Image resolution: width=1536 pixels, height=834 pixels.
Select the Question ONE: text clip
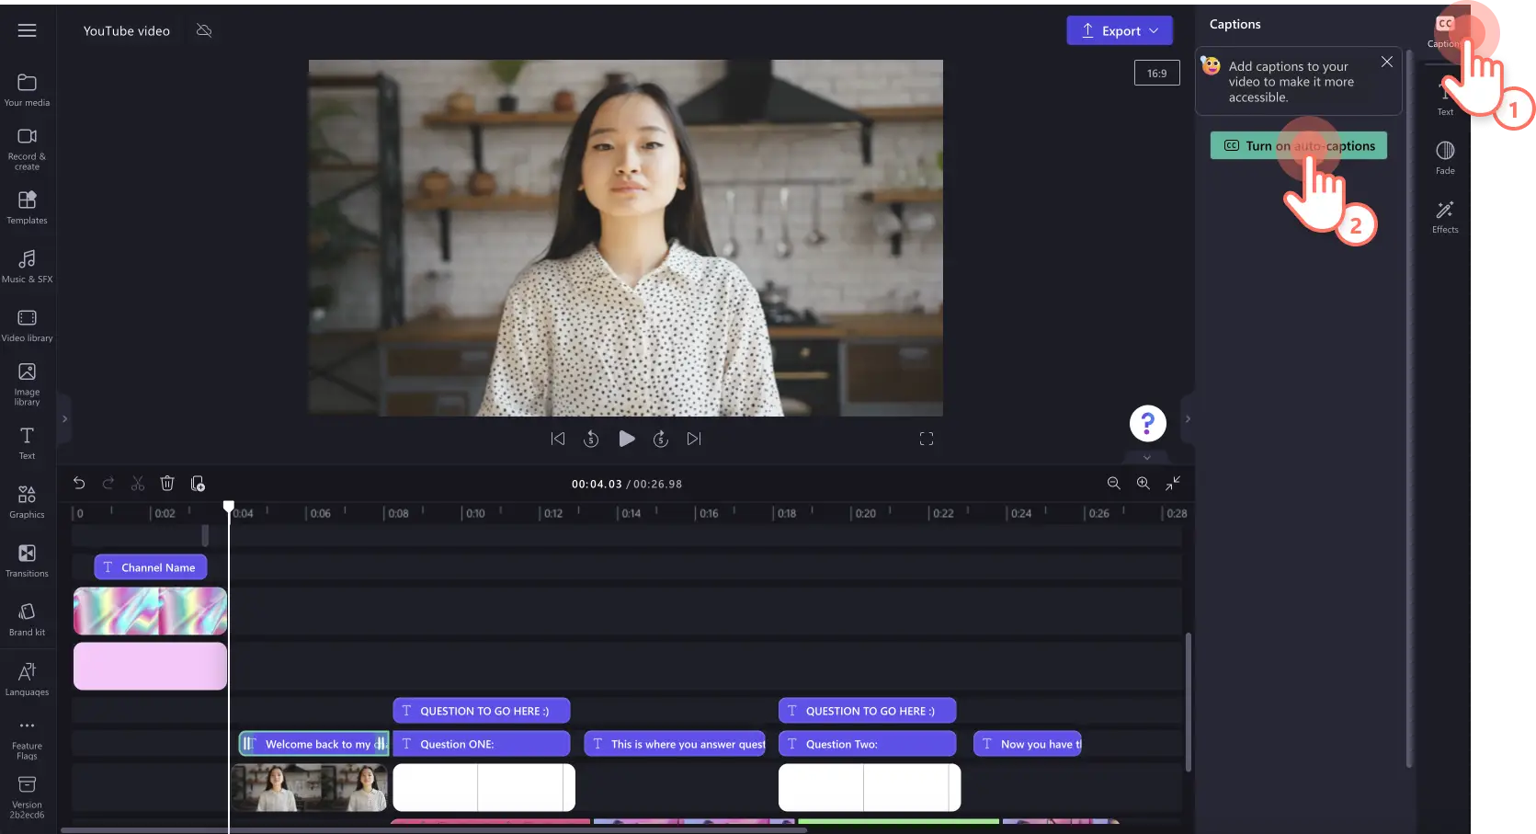tap(482, 744)
